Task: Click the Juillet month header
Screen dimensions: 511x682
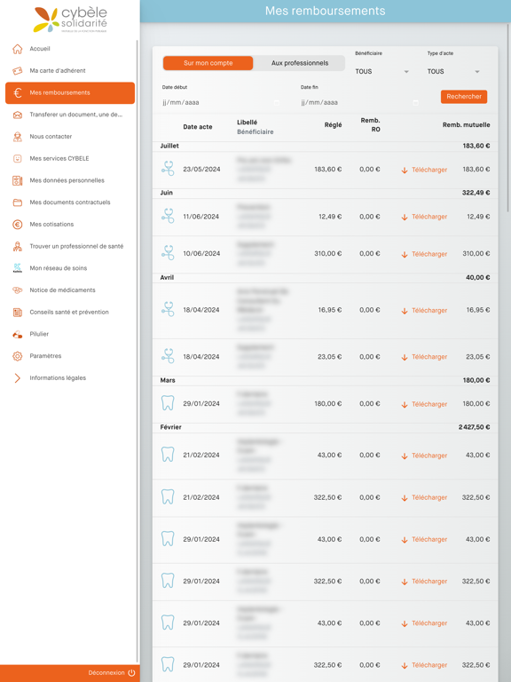Action: point(169,147)
